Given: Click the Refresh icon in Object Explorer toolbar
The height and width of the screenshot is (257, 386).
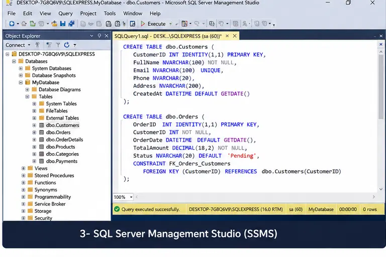Looking at the screenshot, I should tap(66, 45).
